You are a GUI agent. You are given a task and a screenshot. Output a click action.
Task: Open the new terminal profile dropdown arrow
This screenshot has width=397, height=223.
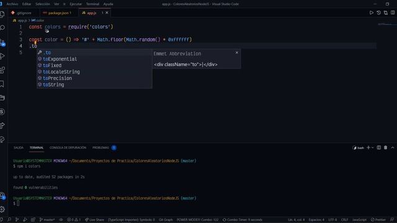(372, 147)
